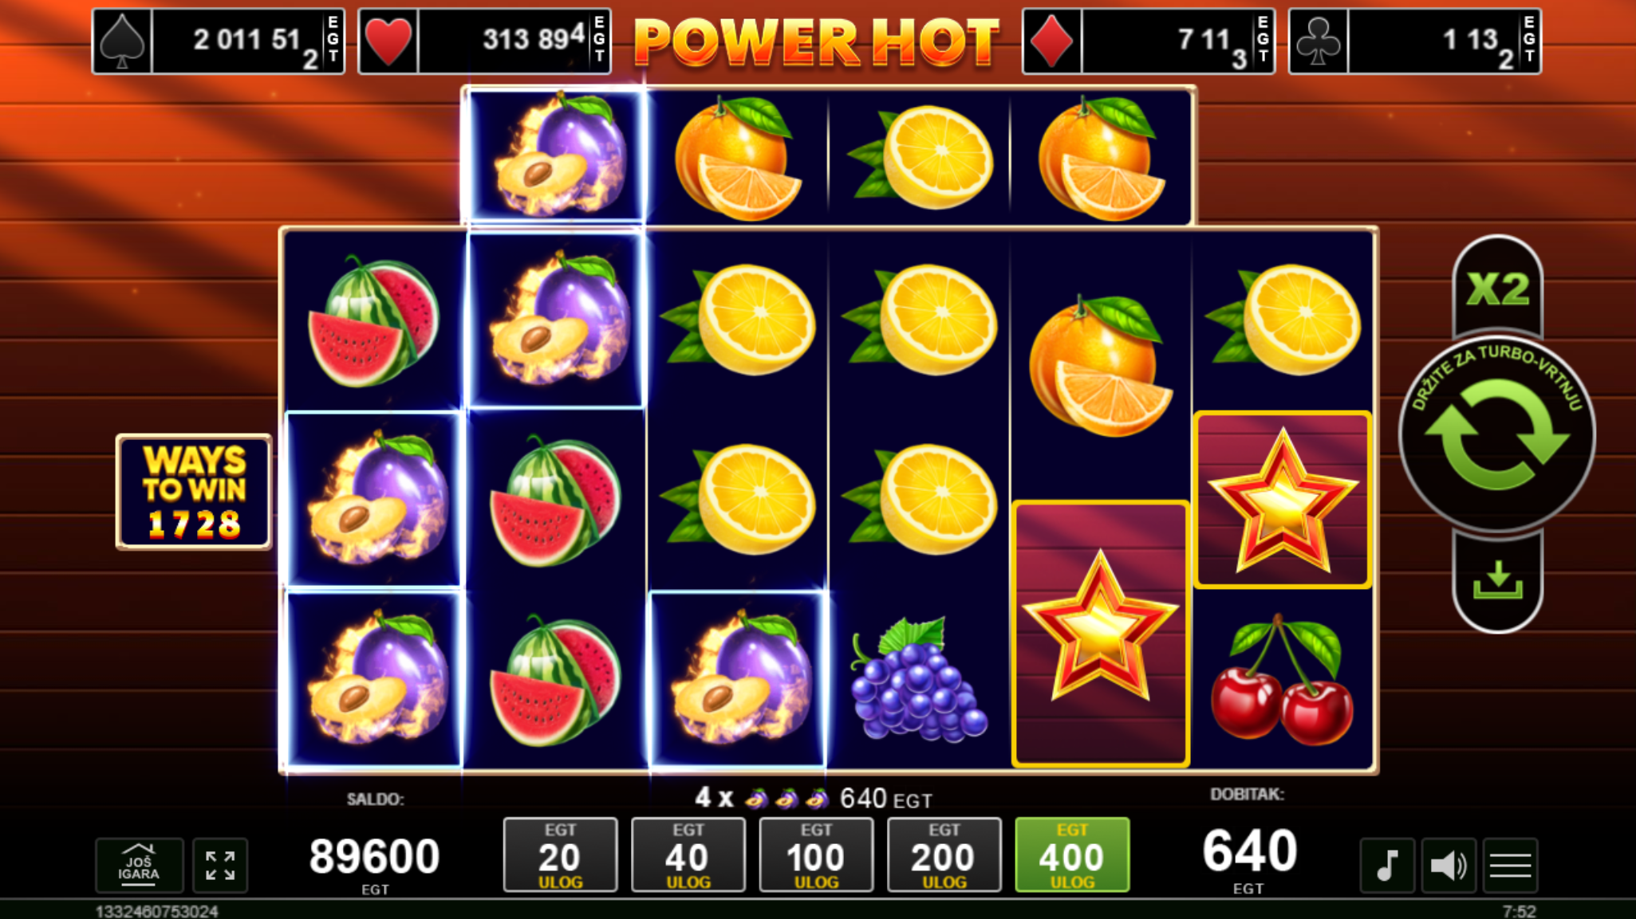Collect winnings with the download arrow button
This screenshot has height=919, width=1636.
[1498, 582]
